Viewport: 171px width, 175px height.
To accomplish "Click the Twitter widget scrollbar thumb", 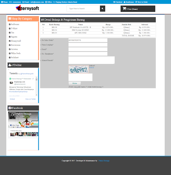I will 36,80.
